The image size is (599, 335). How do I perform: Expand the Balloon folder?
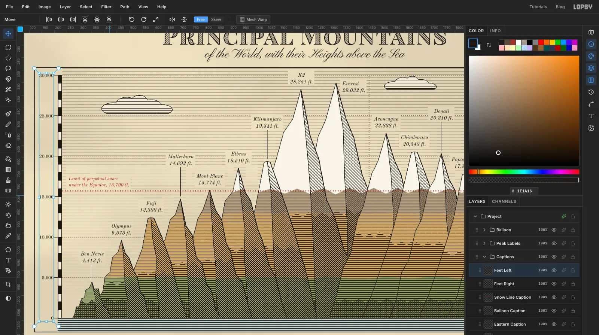tap(484, 230)
